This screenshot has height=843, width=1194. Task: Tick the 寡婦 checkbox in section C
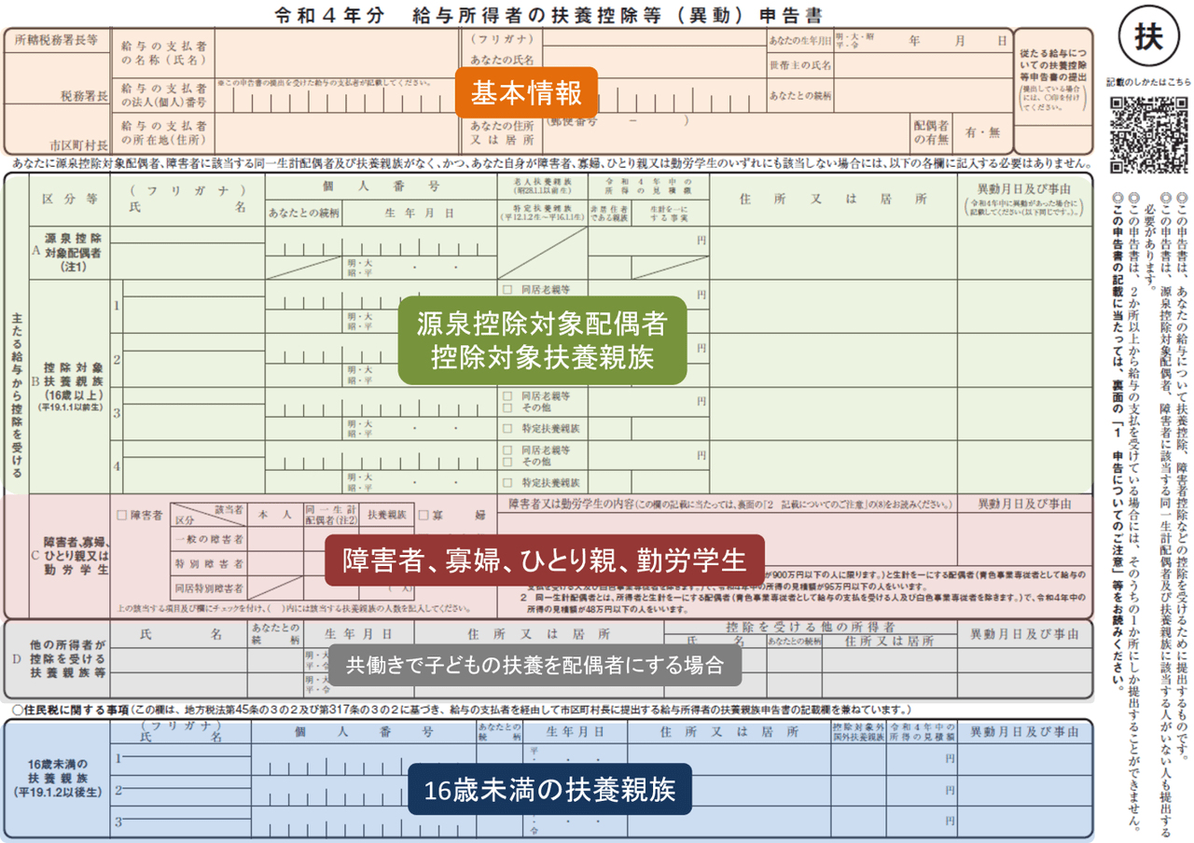(423, 515)
